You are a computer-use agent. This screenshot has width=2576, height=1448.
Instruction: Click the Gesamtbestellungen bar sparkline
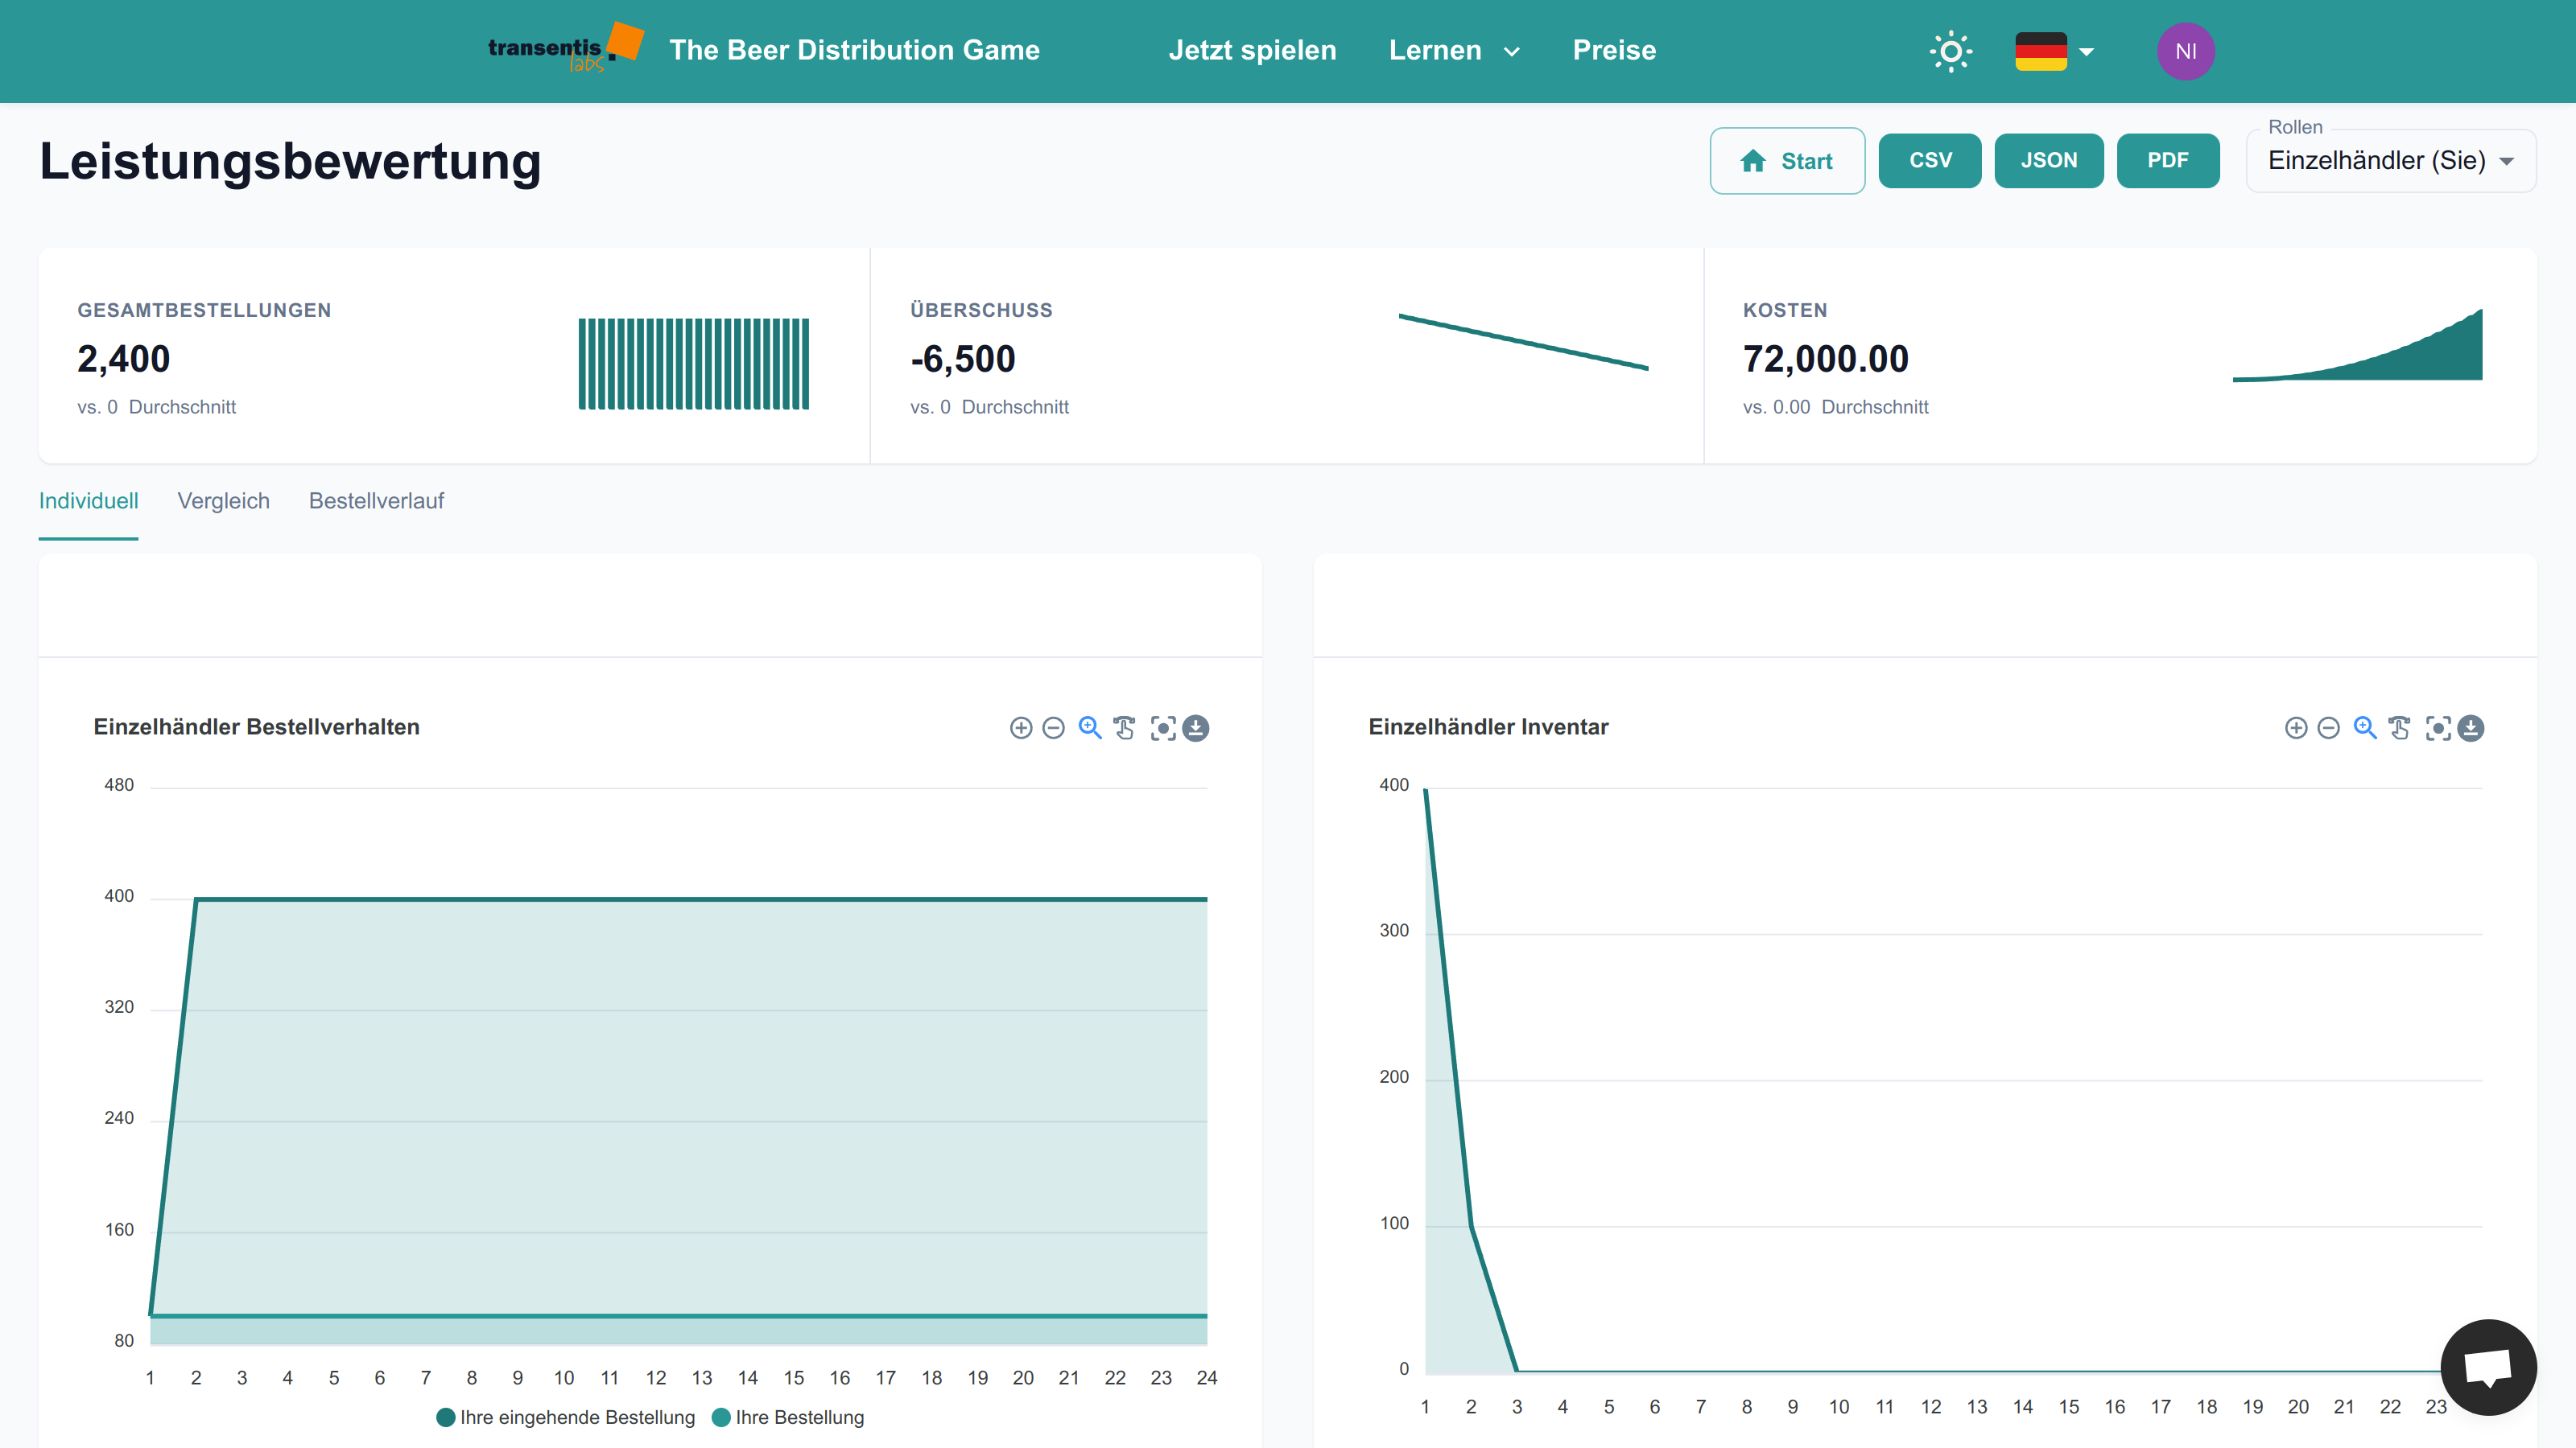click(x=694, y=364)
